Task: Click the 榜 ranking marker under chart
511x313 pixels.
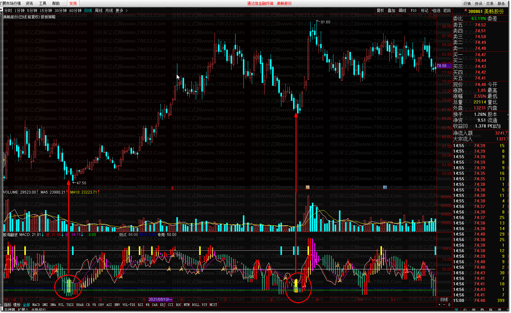Action: 308,187
